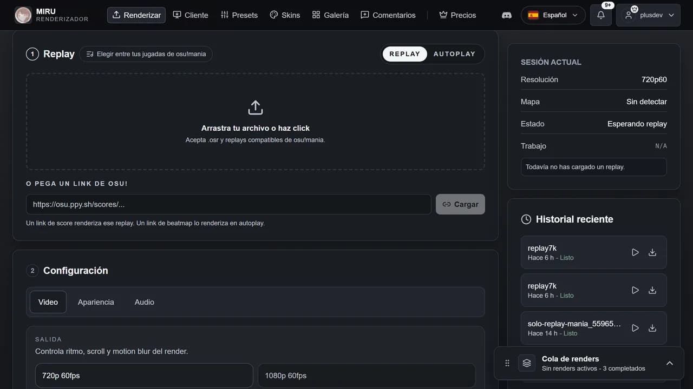This screenshot has height=389, width=693.
Task: Click the solo-replay-mania_55965 entry title
Action: [x=574, y=324]
